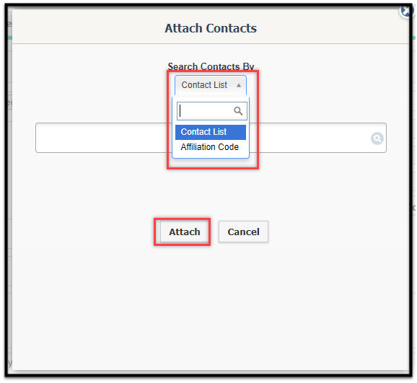Click the round search icon in contact field
Viewport: 417px width, 383px height.
pos(377,138)
